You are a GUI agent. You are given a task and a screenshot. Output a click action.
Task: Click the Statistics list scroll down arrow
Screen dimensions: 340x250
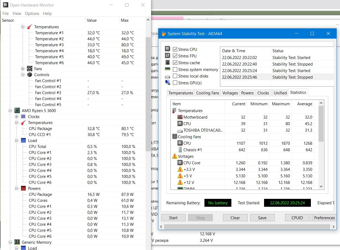pyautogui.click(x=321, y=187)
